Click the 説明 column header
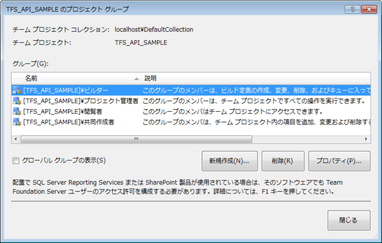This screenshot has height=243, width=382. coord(255,78)
